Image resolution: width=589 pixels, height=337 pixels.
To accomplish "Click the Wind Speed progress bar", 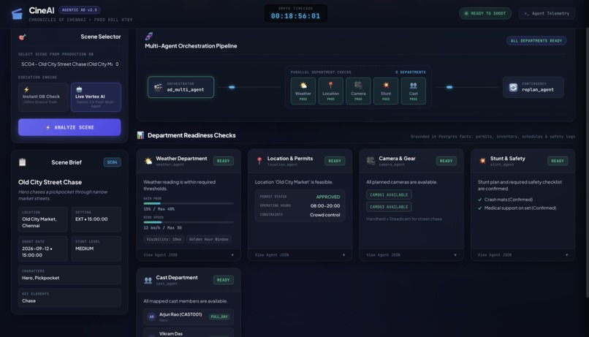I will 189,222.
